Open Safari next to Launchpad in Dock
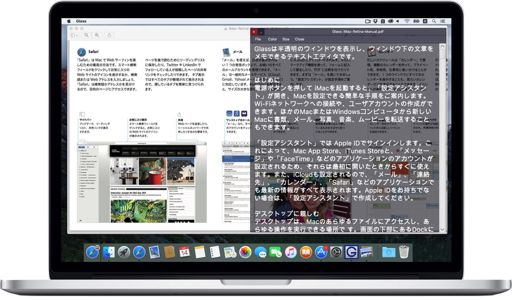This screenshot has width=512, height=300. click(139, 252)
